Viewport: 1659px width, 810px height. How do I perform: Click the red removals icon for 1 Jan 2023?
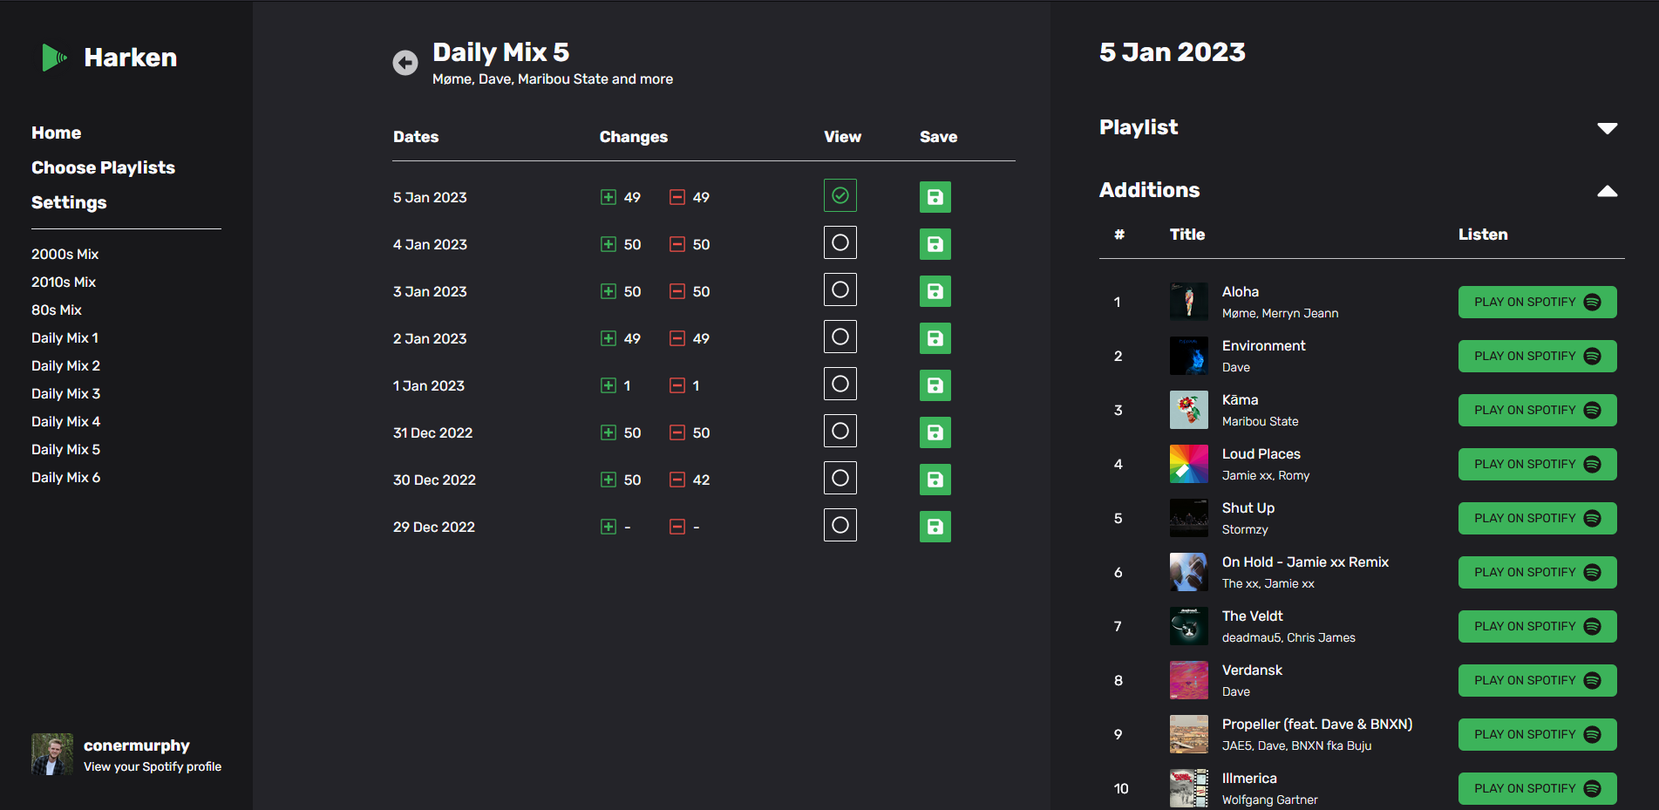(677, 385)
